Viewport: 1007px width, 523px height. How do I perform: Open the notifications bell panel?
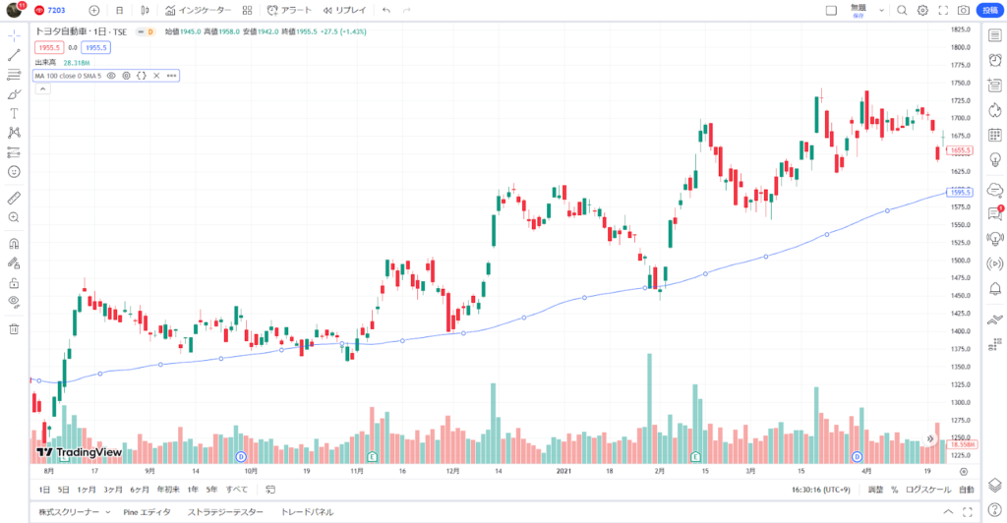[x=995, y=289]
